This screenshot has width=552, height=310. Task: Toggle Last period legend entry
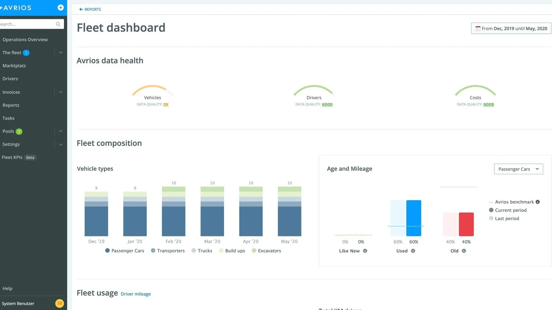click(504, 219)
